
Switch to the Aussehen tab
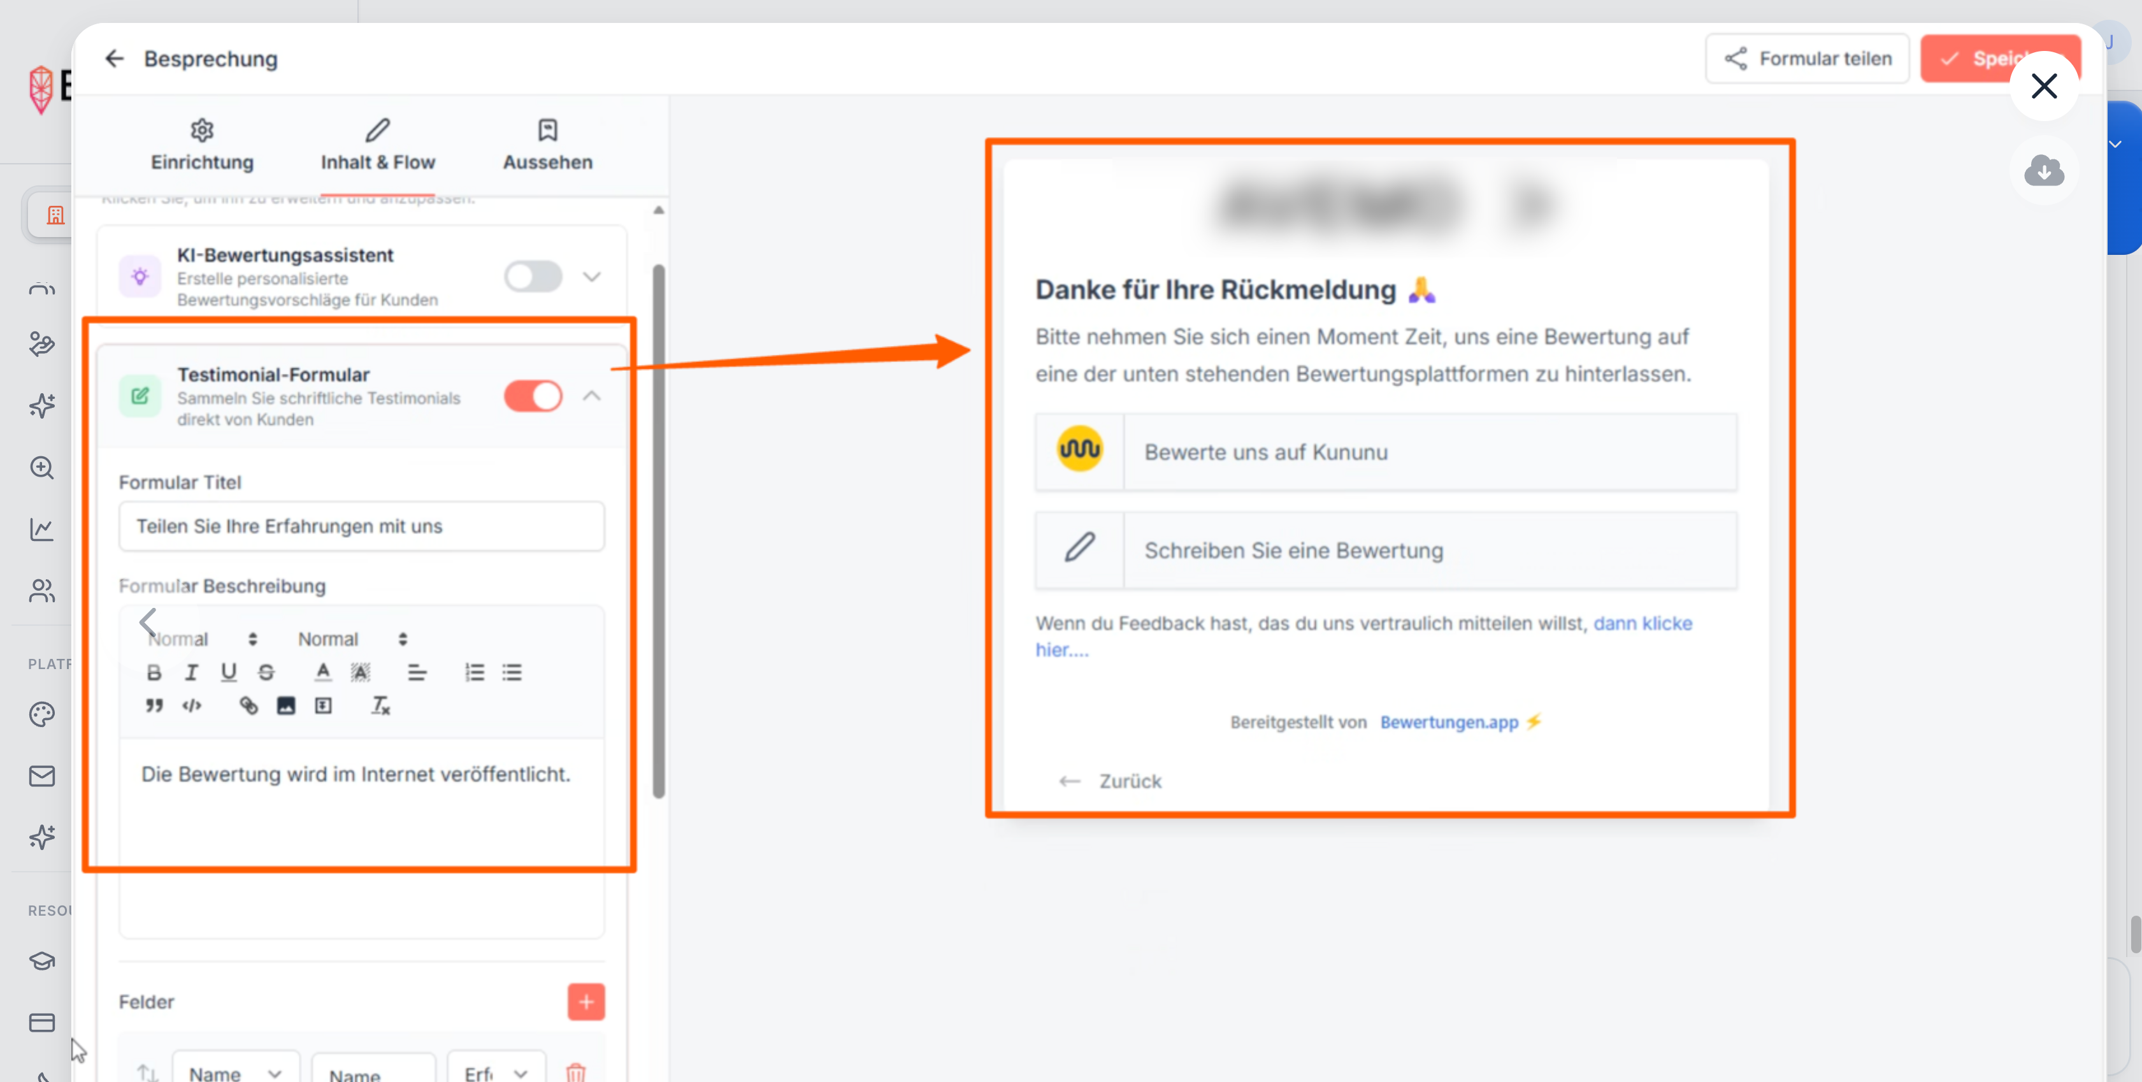point(547,145)
